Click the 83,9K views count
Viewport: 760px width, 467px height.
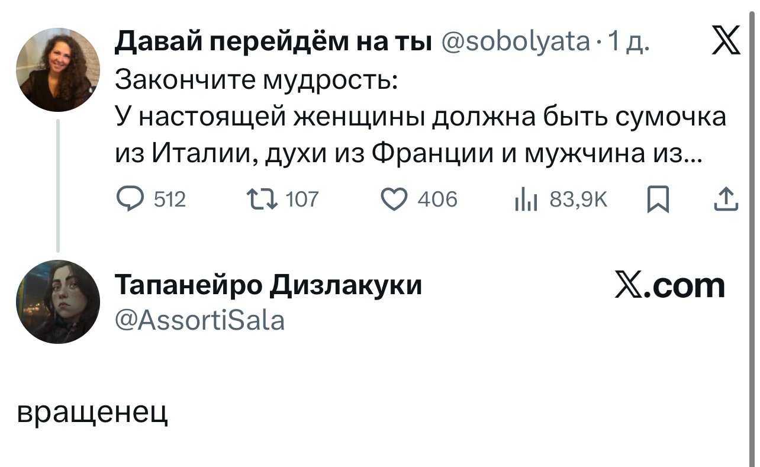pos(578,200)
